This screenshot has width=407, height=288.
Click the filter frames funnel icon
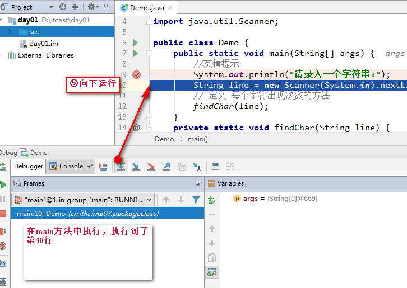196,200
